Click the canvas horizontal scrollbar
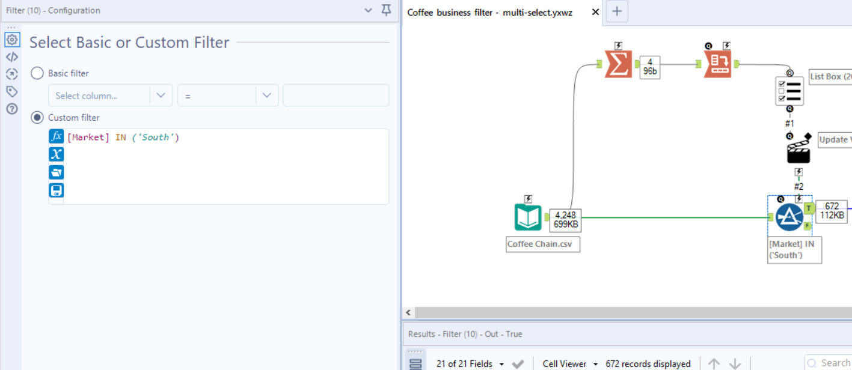Viewport: 852px width, 370px height. coord(625,312)
